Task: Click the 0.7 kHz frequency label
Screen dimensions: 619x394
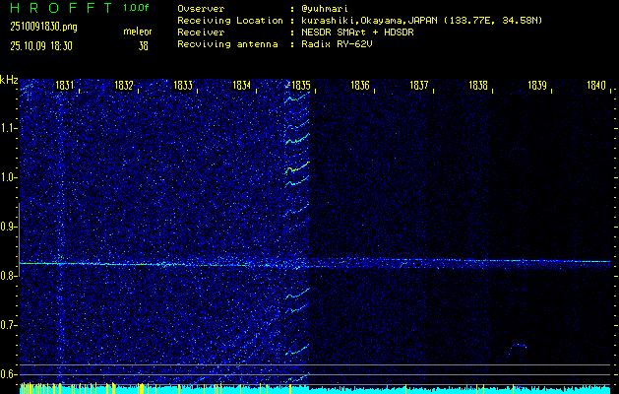Action: [8, 325]
